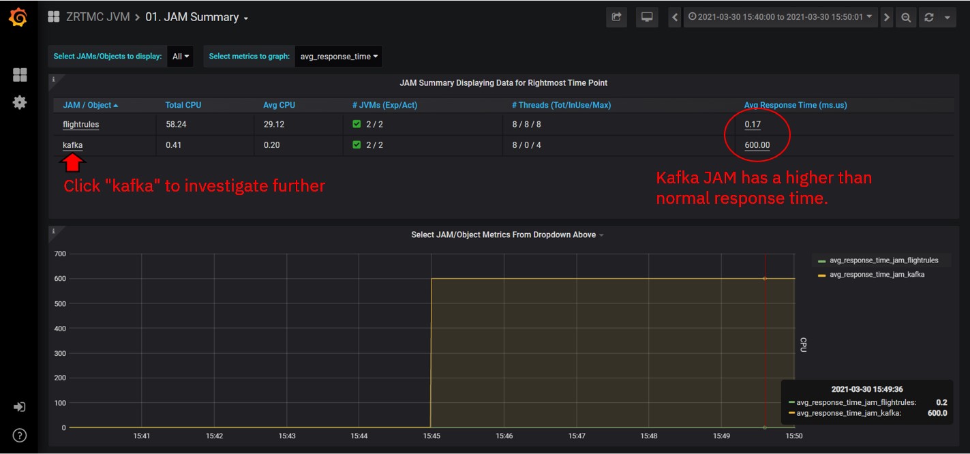Image resolution: width=970 pixels, height=454 pixels.
Task: Sort by Avg Response Time column
Action: coord(795,106)
